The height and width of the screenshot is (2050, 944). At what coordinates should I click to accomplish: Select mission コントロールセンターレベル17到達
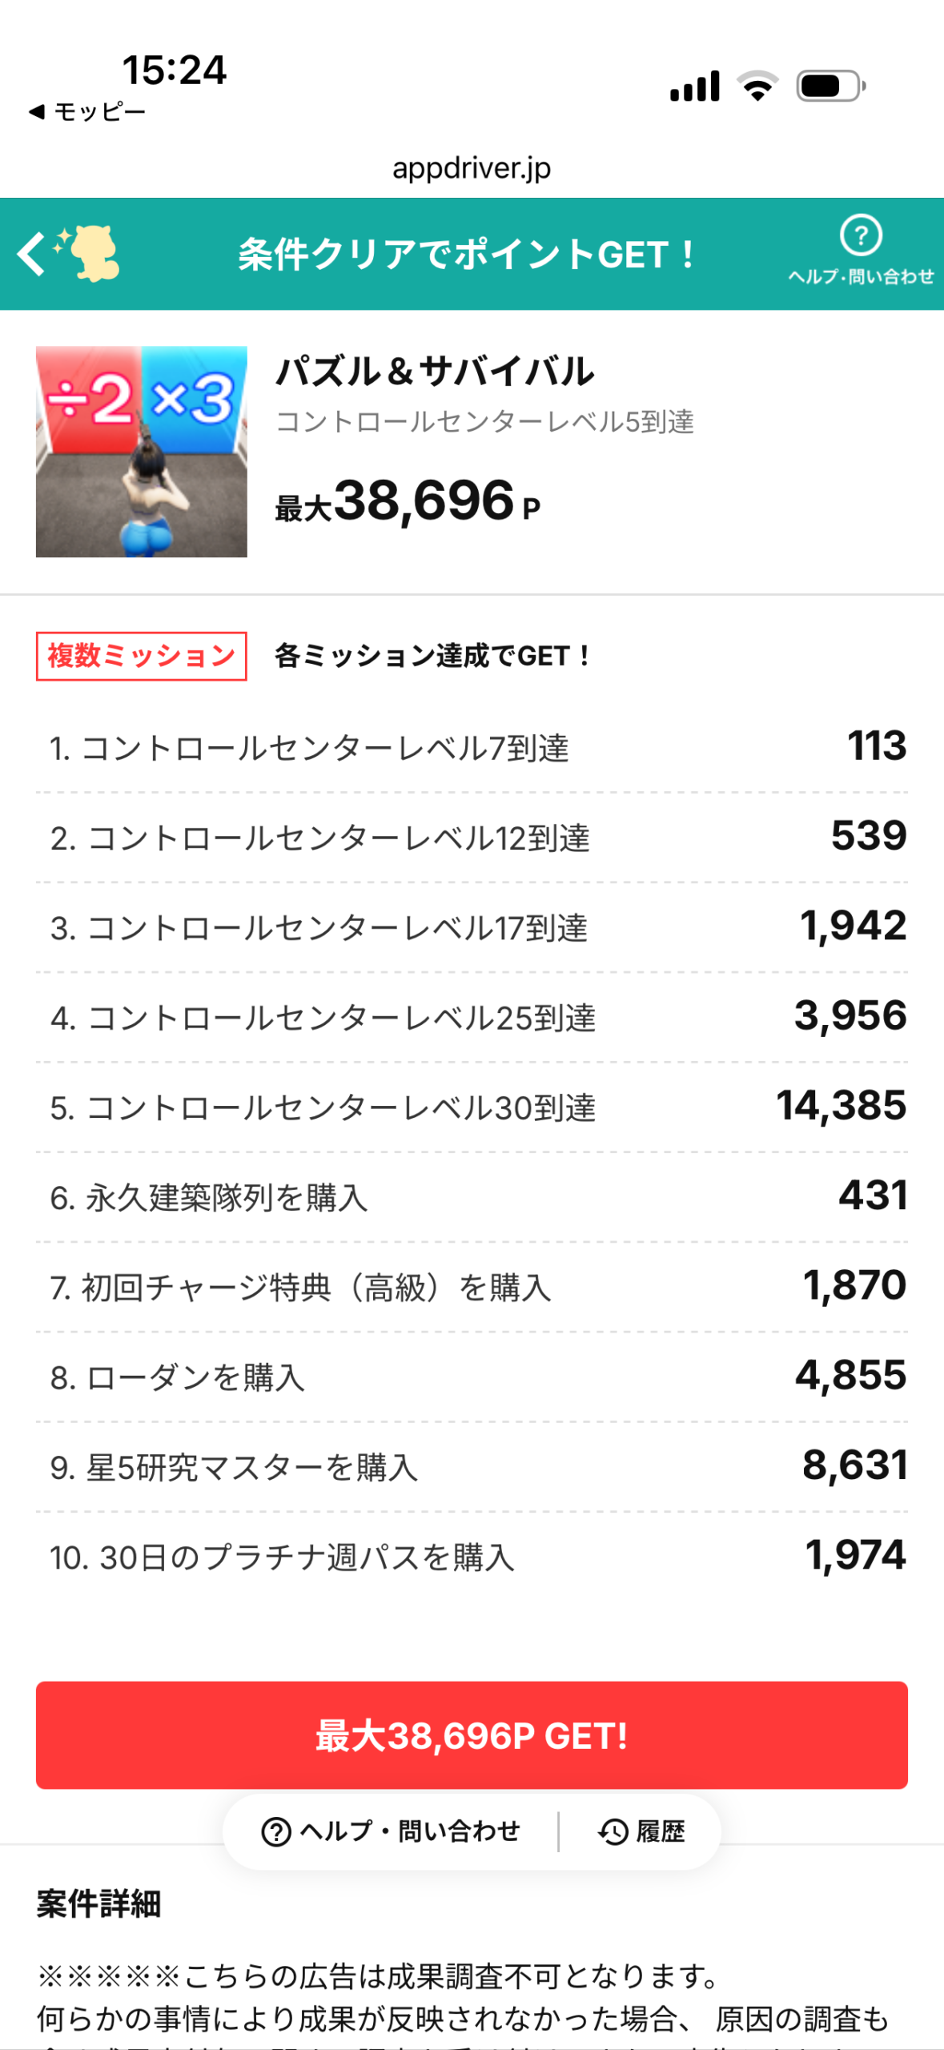319,928
